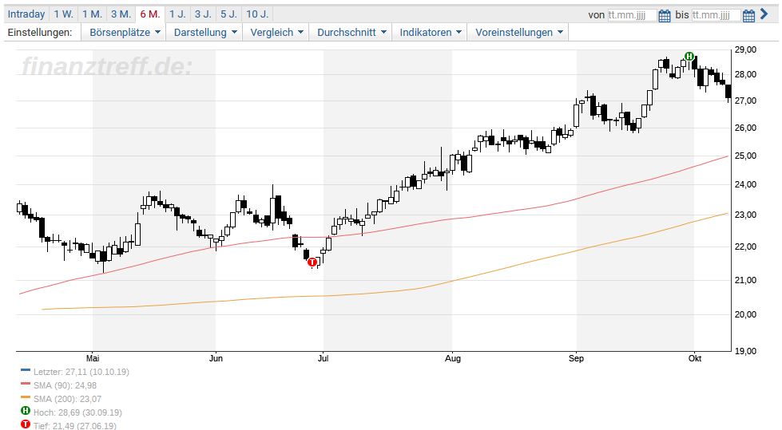
Task: Click the 29,00 y-axis price label
Action: pyautogui.click(x=745, y=49)
